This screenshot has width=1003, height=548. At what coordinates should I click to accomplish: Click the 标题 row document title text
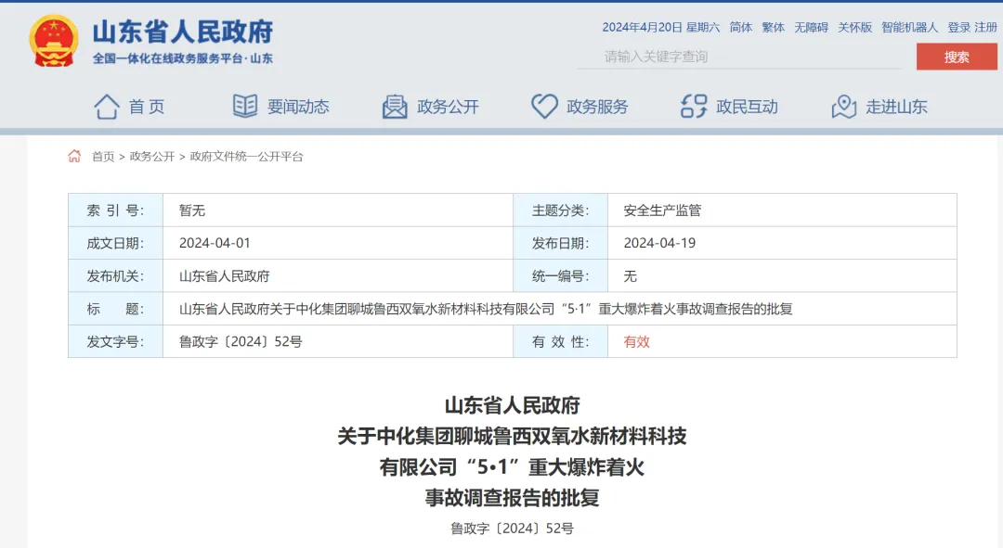tap(486, 309)
